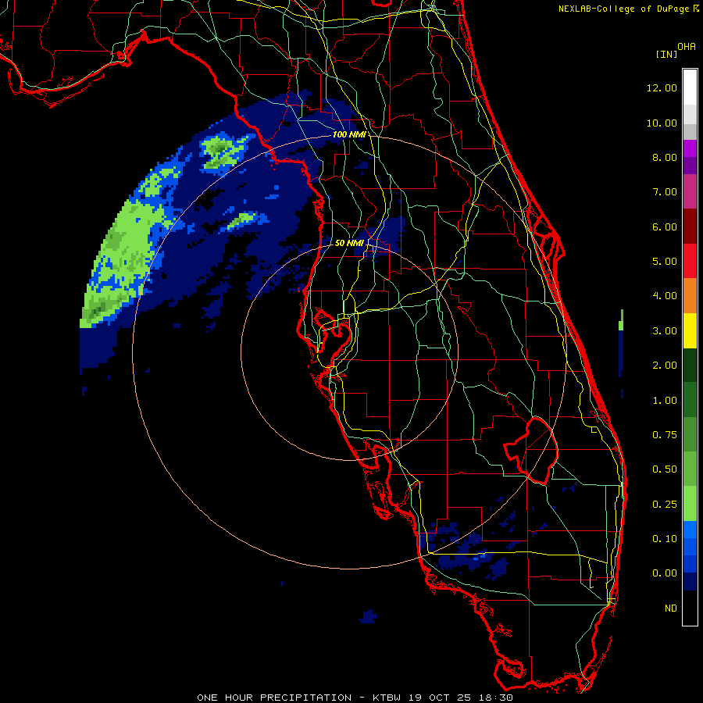
Task: Click the 12.00 legend value
Action: (x=662, y=87)
